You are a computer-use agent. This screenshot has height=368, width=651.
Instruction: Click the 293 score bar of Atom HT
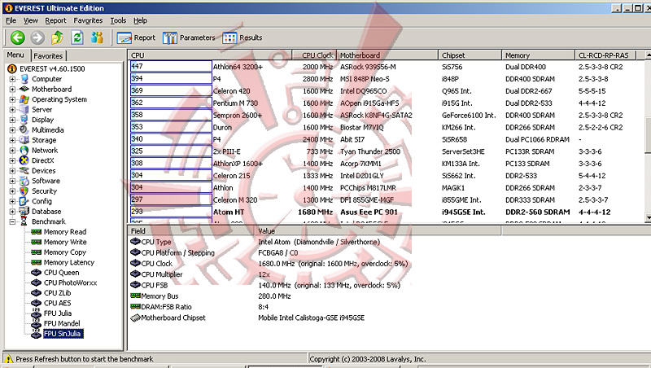pos(171,212)
